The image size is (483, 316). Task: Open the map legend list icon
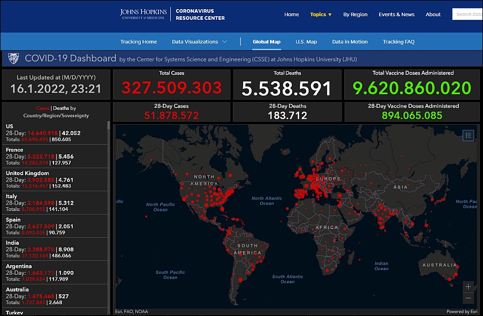tap(468, 135)
